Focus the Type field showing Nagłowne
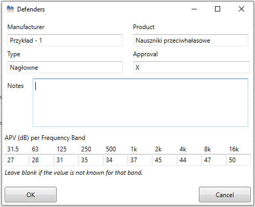The width and height of the screenshot is (255, 207). tap(65, 68)
